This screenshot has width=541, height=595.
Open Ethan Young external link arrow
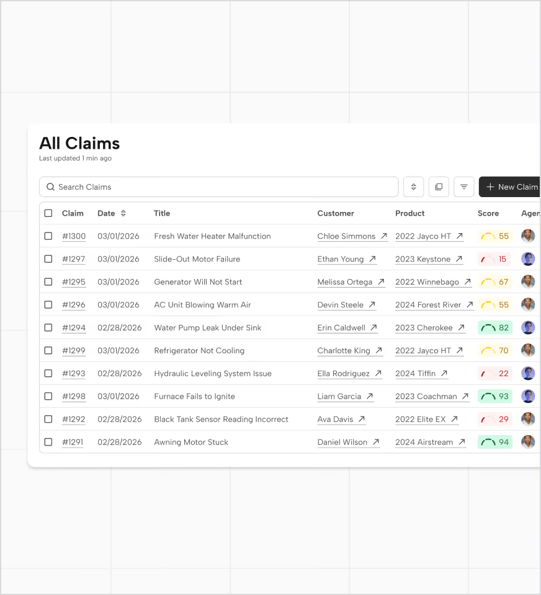point(373,259)
